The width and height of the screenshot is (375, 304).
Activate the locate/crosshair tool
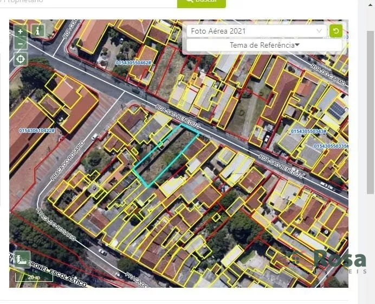click(x=21, y=59)
